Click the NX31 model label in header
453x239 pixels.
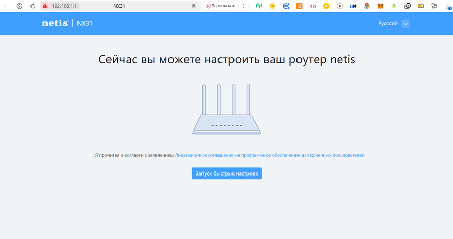coord(85,23)
